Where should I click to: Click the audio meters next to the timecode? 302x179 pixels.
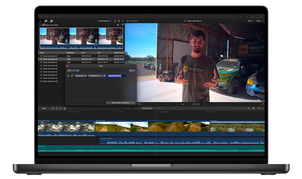(x=205, y=104)
